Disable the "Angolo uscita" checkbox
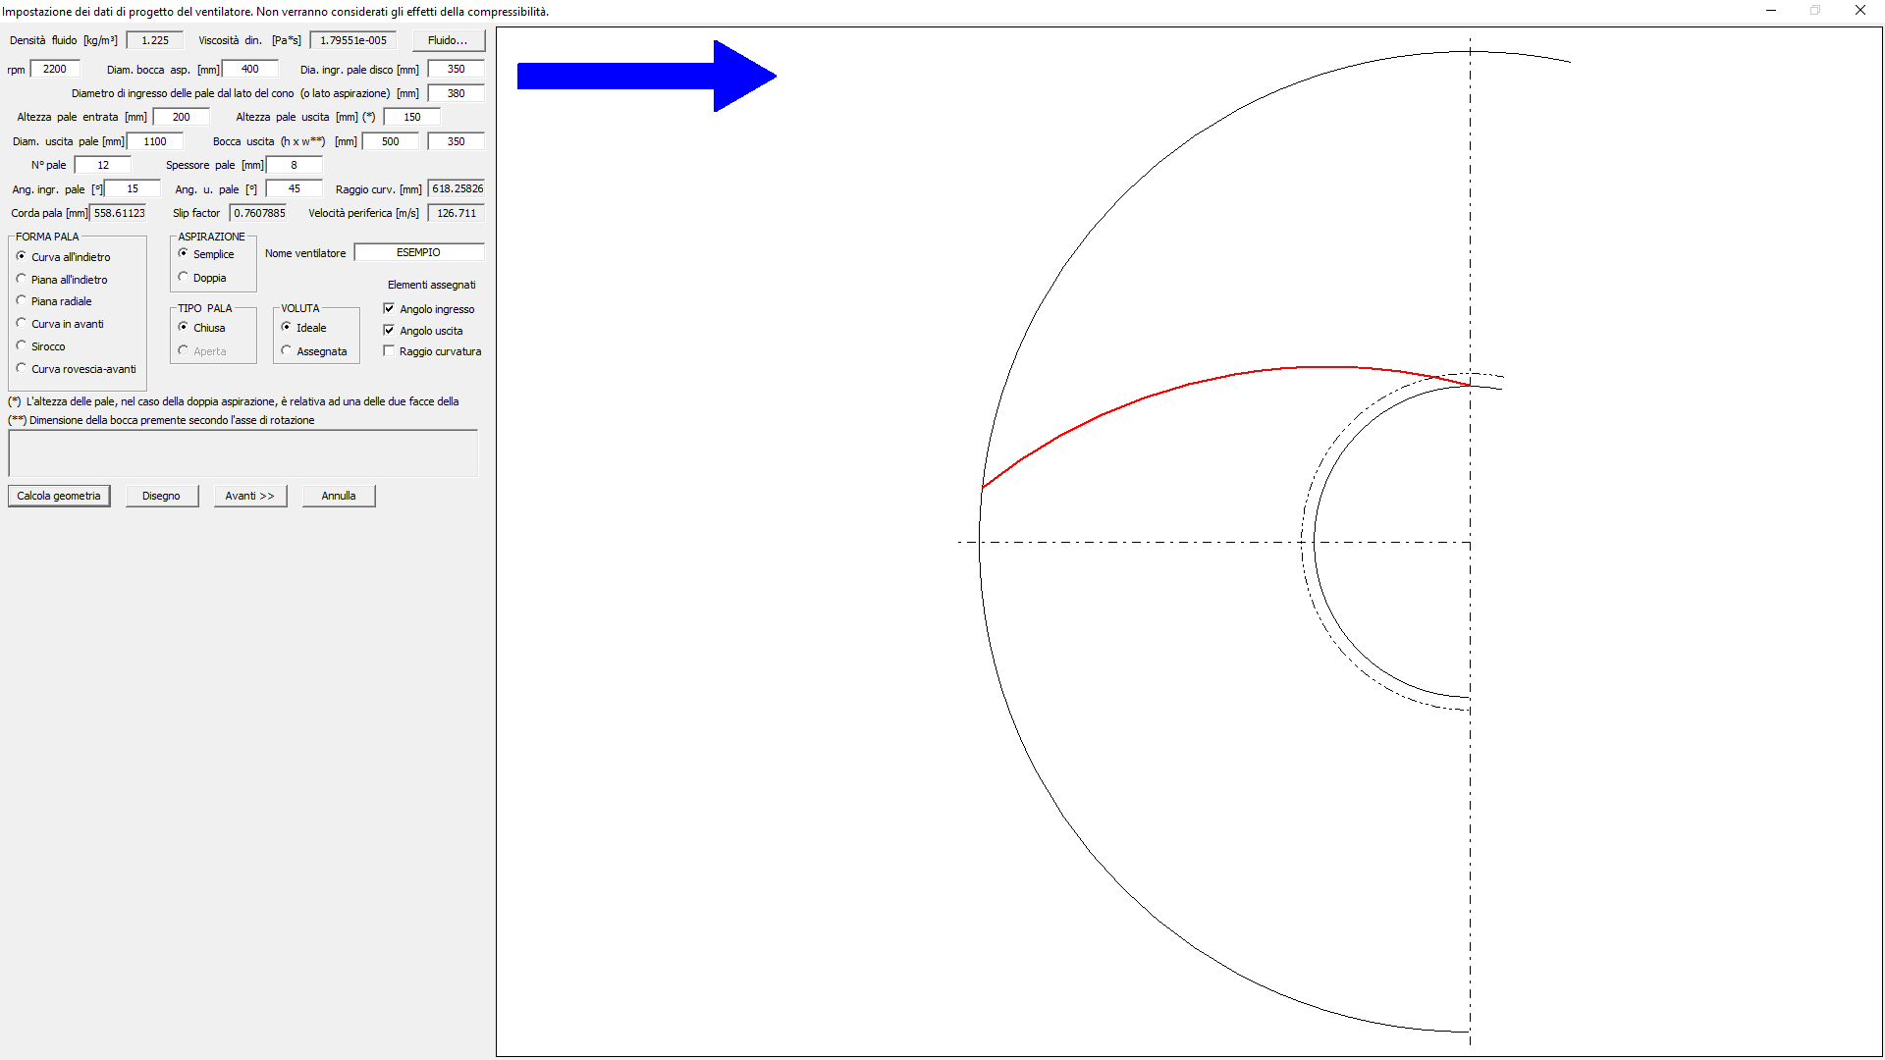Screen dimensions: 1885x1060 click(x=389, y=330)
